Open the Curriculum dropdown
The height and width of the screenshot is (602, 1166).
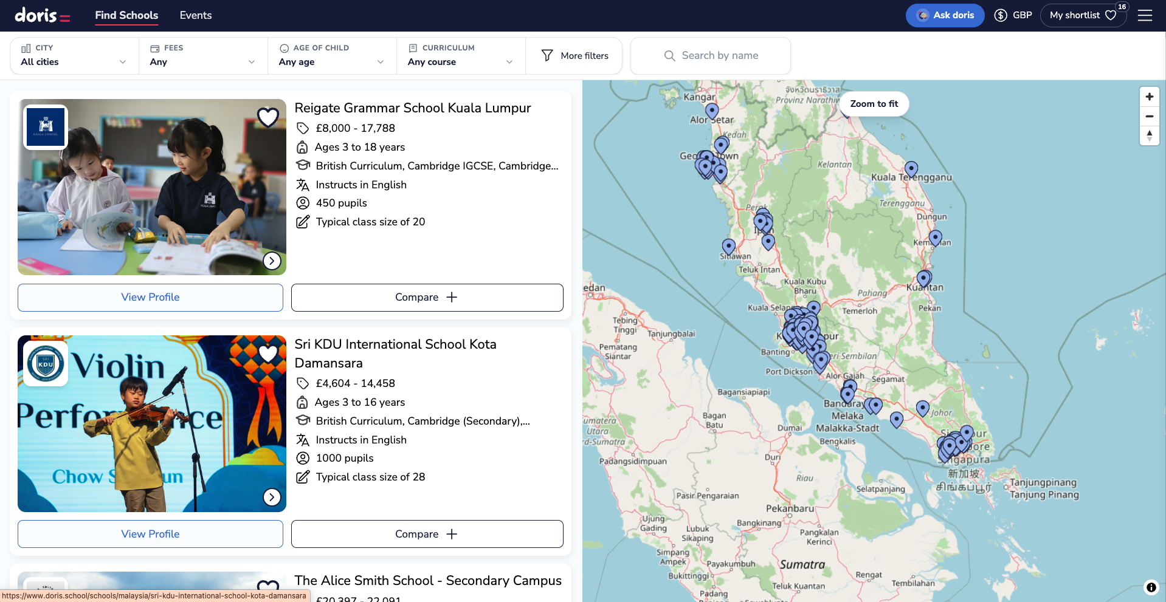click(461, 55)
